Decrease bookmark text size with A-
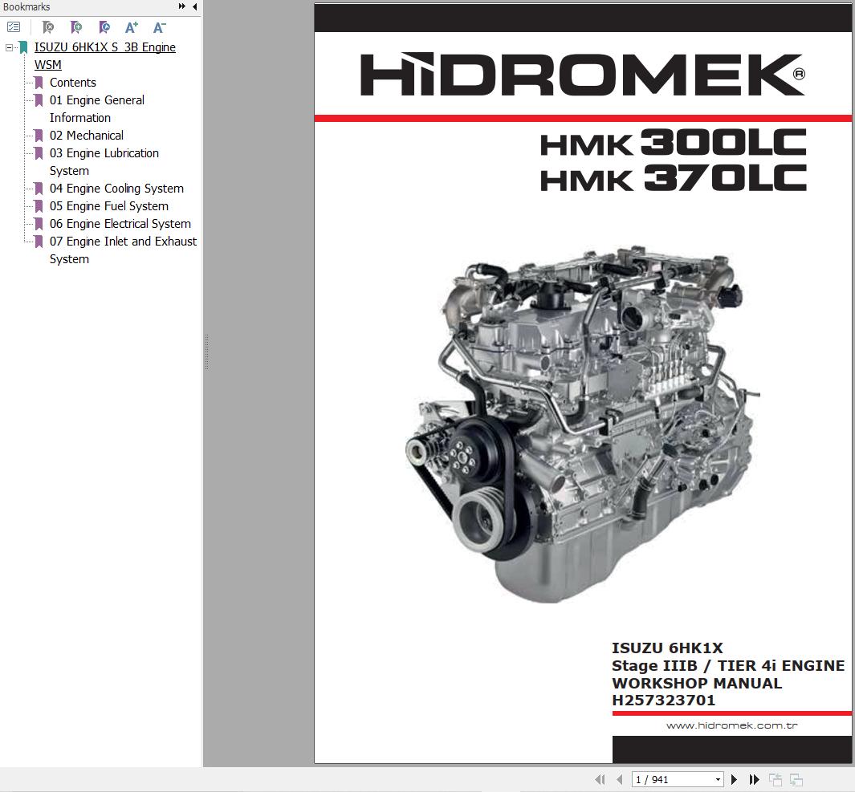Screen dimensions: 855x792 (x=159, y=27)
